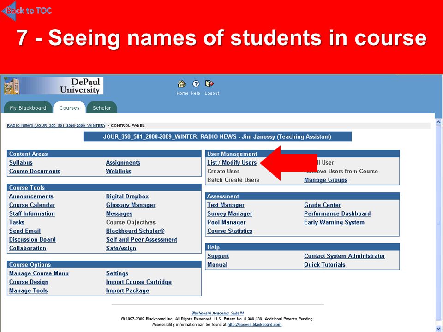The width and height of the screenshot is (443, 332).
Task: Open the Manual link
Action: point(217,265)
